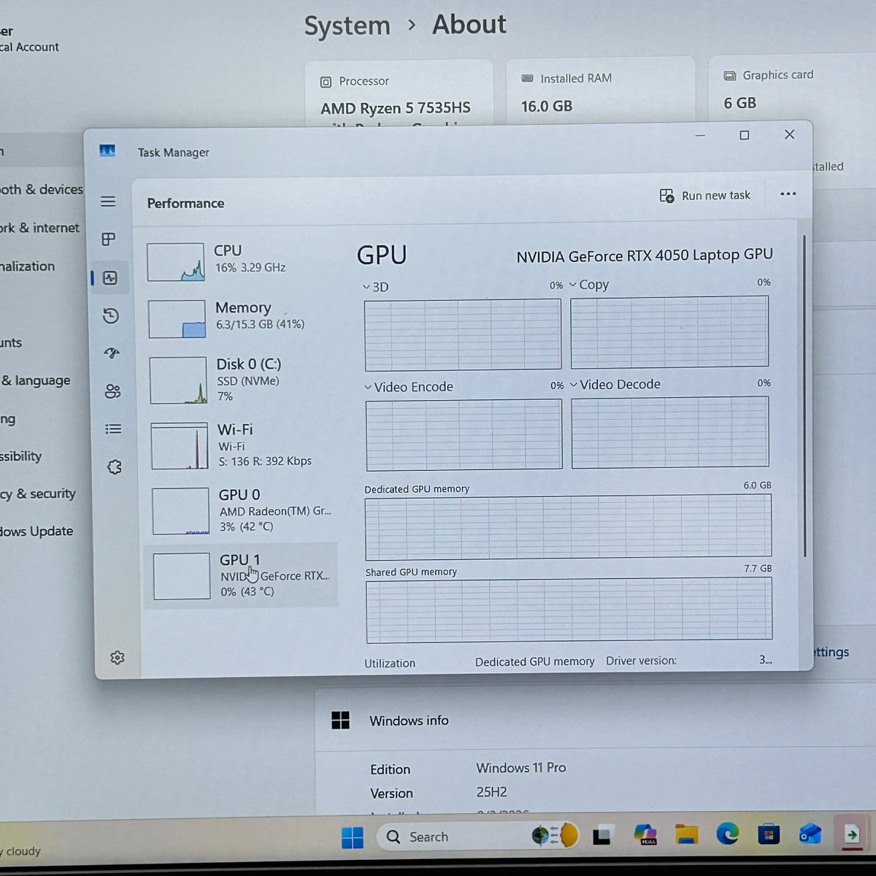Open Privacy & security in Settings sidebar
The height and width of the screenshot is (876, 876).
(x=38, y=494)
